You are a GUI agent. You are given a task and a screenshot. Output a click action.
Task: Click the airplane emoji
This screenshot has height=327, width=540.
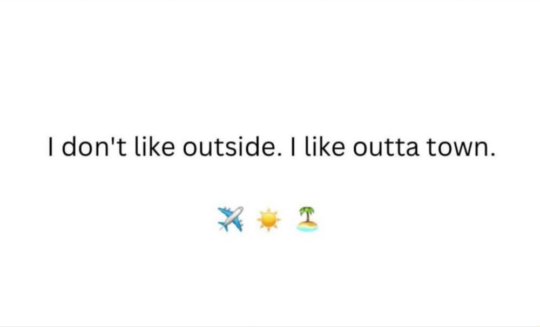[231, 219]
